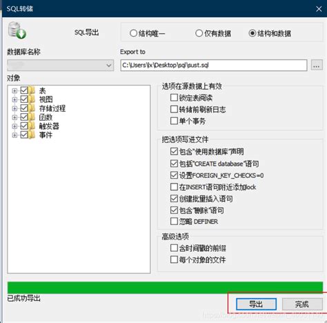Screen dimensions: 327x323
Task: Open the 数据库名称 dropdown
Action: pyautogui.click(x=61, y=66)
